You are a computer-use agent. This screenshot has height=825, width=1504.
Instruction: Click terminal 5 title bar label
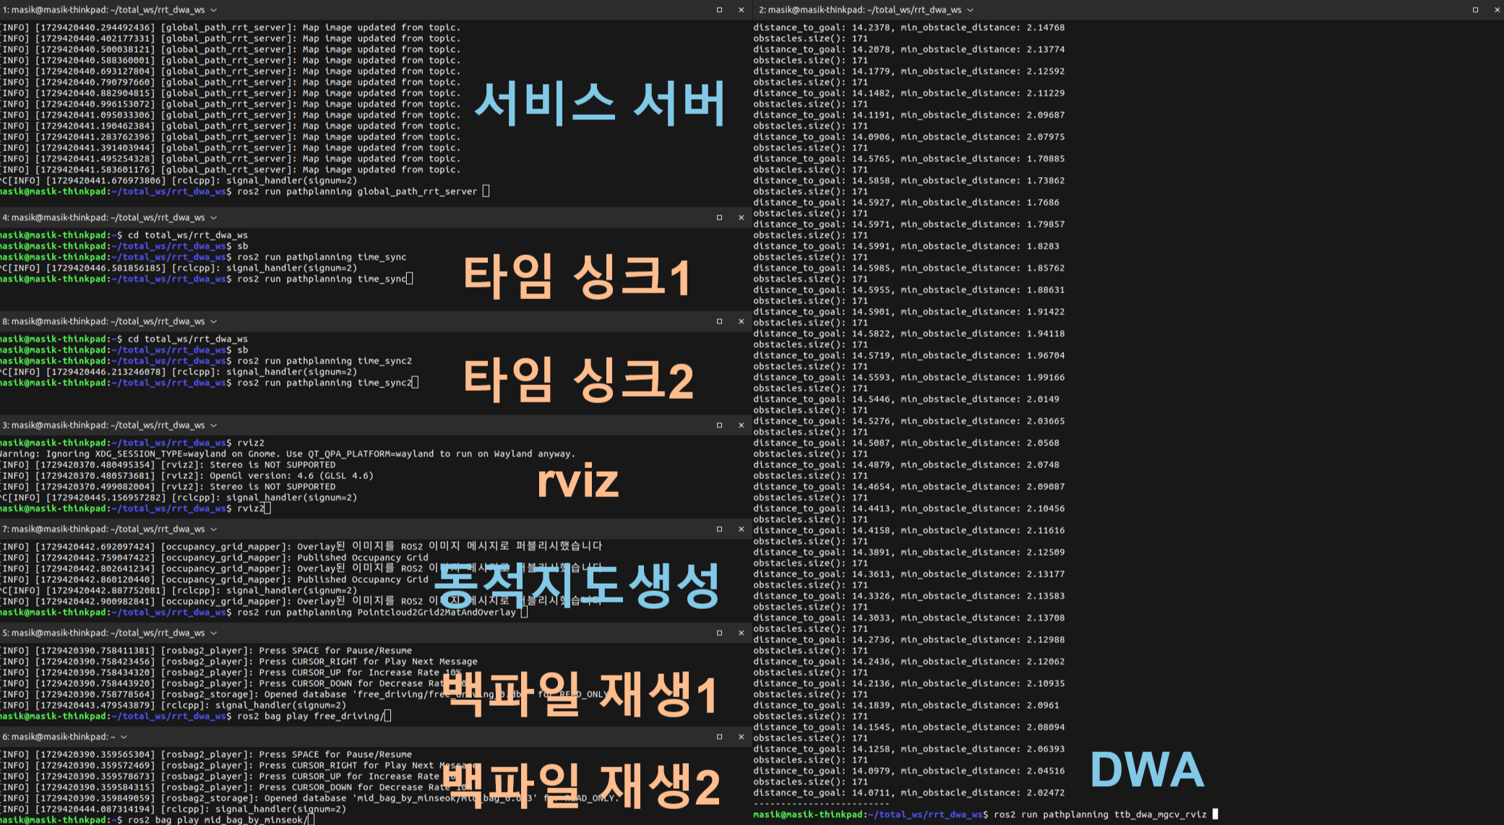[103, 633]
